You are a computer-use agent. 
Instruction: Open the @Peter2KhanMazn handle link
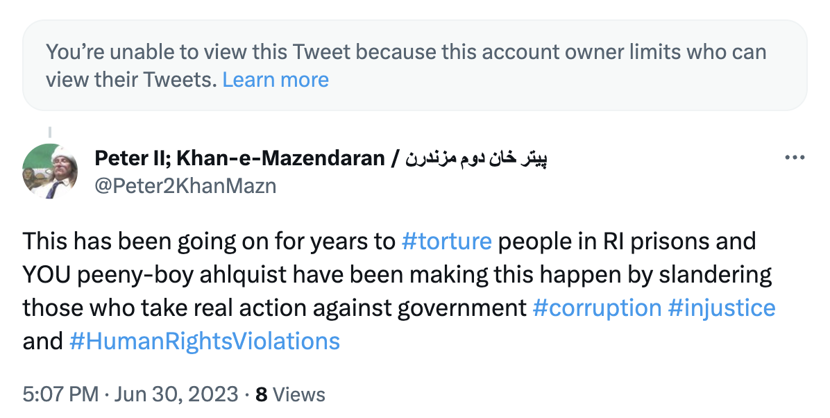click(185, 185)
